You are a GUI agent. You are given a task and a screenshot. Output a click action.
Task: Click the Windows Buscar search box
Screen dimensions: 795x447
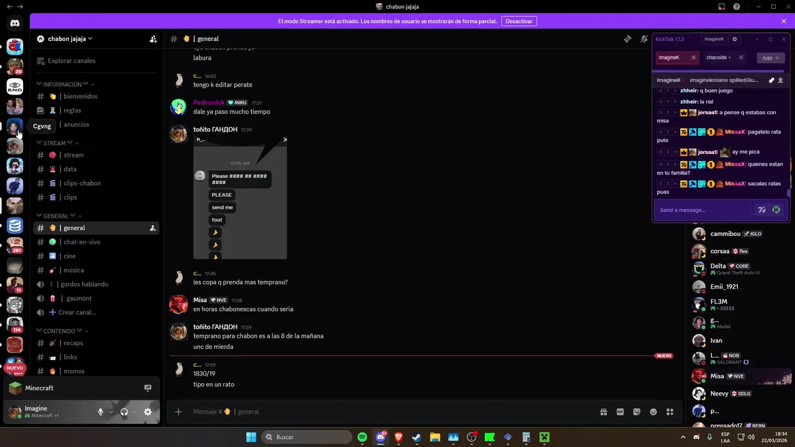pyautogui.click(x=307, y=437)
